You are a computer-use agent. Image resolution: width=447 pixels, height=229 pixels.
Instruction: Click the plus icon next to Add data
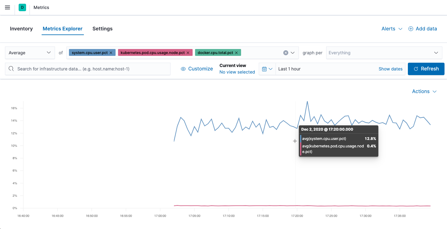click(x=411, y=29)
